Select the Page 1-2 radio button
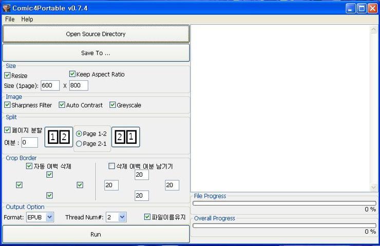The width and height of the screenshot is (380, 246). pyautogui.click(x=79, y=134)
